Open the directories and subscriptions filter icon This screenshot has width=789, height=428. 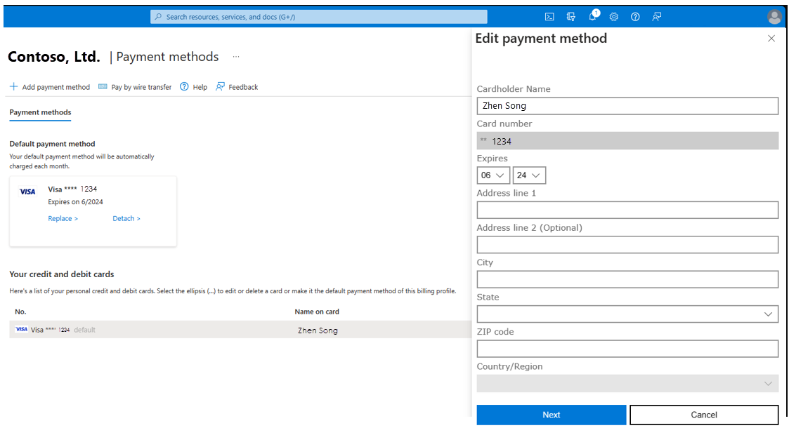tap(571, 17)
